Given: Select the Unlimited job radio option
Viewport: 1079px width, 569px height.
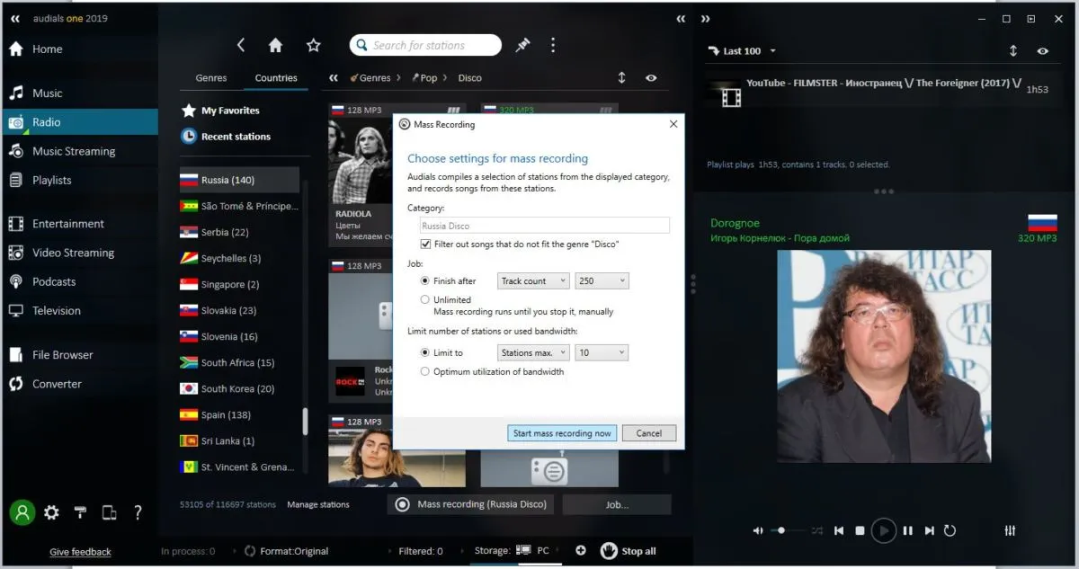Looking at the screenshot, I should point(425,299).
